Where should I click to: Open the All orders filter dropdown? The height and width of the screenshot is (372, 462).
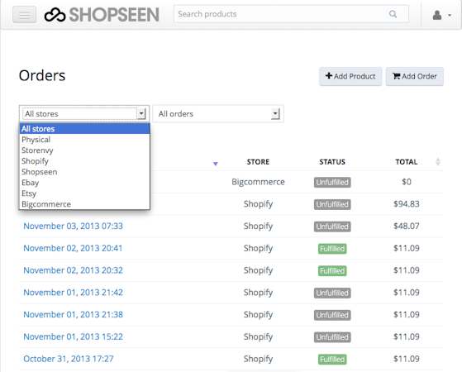coord(218,114)
